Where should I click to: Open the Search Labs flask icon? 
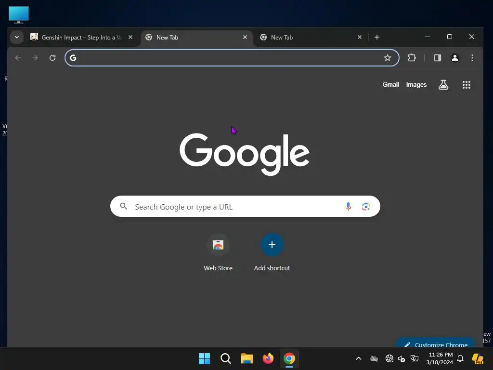[x=443, y=84]
